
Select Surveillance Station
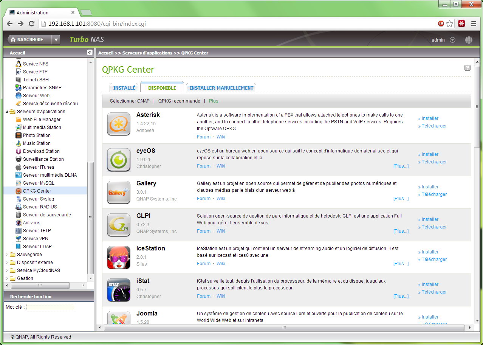[x=43, y=159]
